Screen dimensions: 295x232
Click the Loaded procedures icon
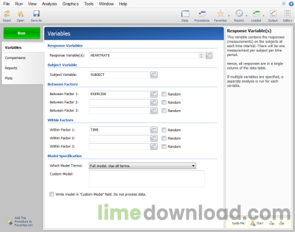(x=256, y=16)
